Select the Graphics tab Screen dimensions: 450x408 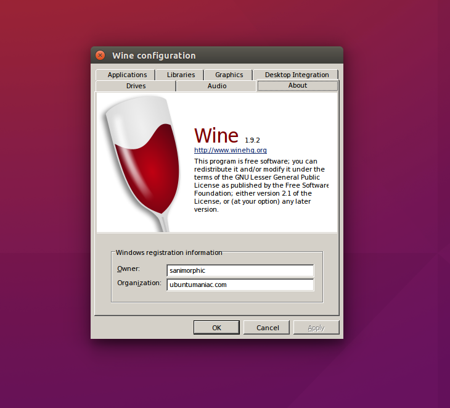coord(229,75)
